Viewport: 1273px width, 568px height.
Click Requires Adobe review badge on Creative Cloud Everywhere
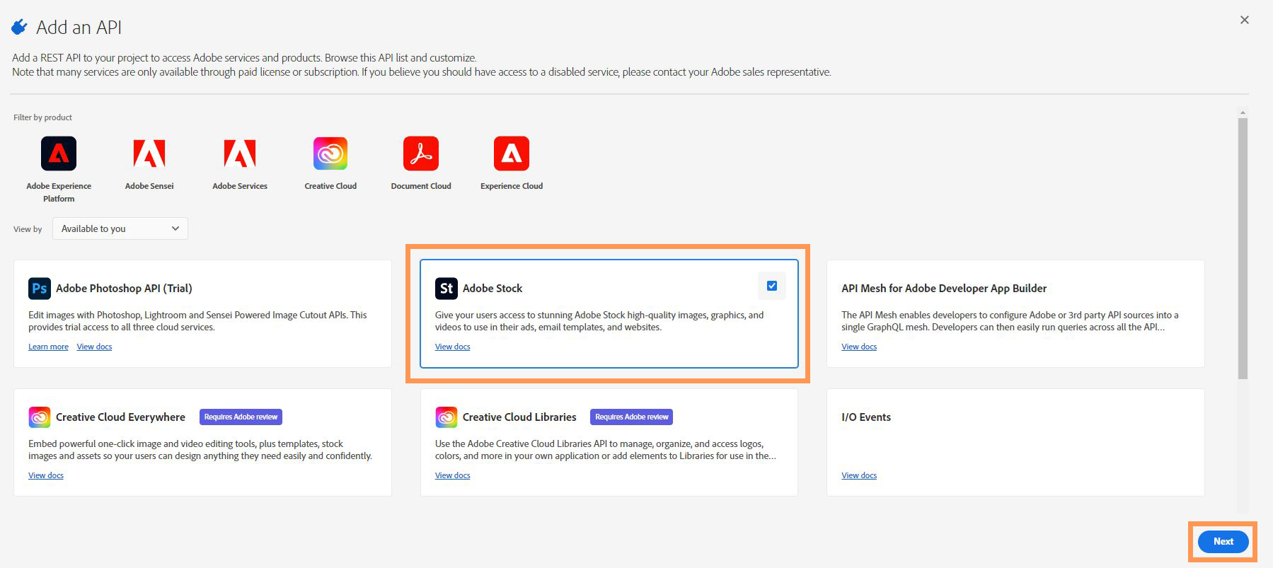241,417
